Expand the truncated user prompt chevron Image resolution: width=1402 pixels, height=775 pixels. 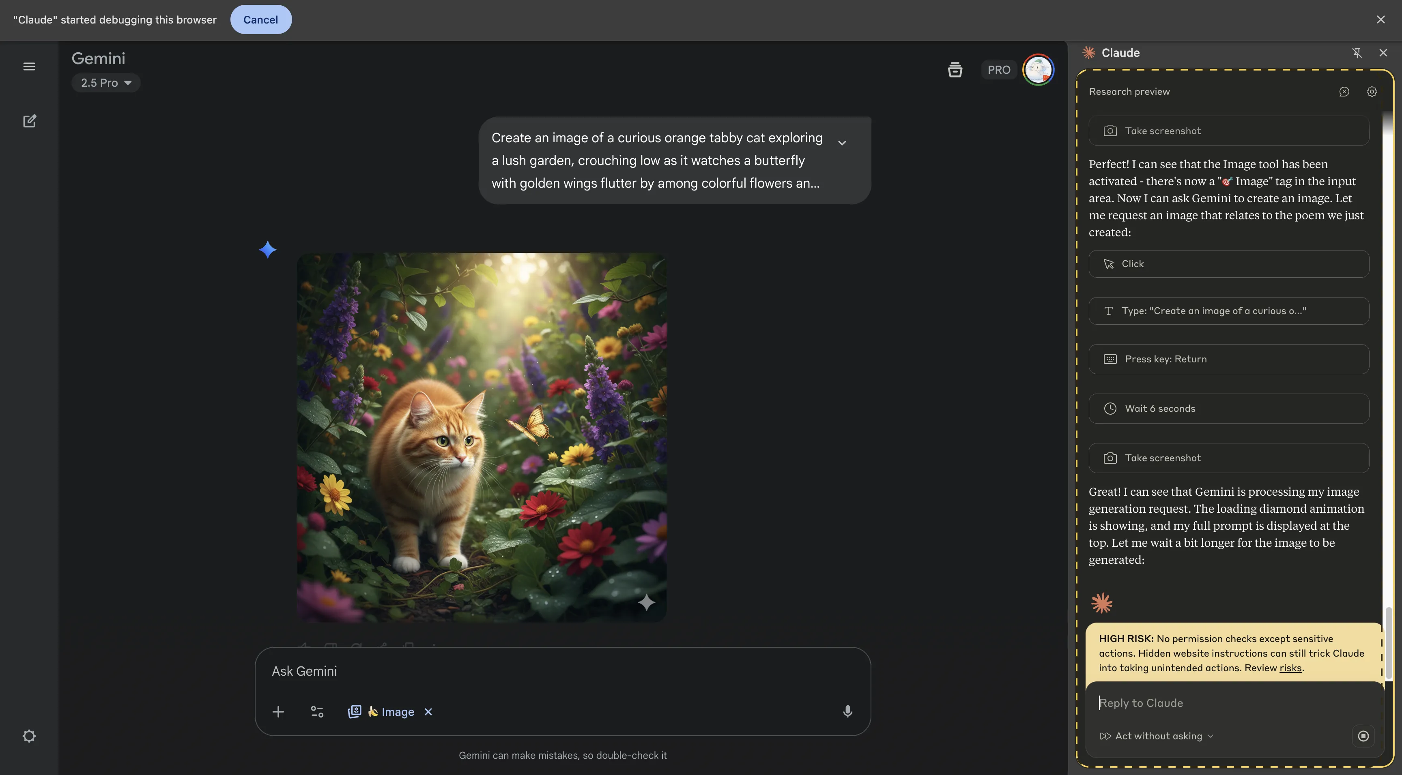842,143
